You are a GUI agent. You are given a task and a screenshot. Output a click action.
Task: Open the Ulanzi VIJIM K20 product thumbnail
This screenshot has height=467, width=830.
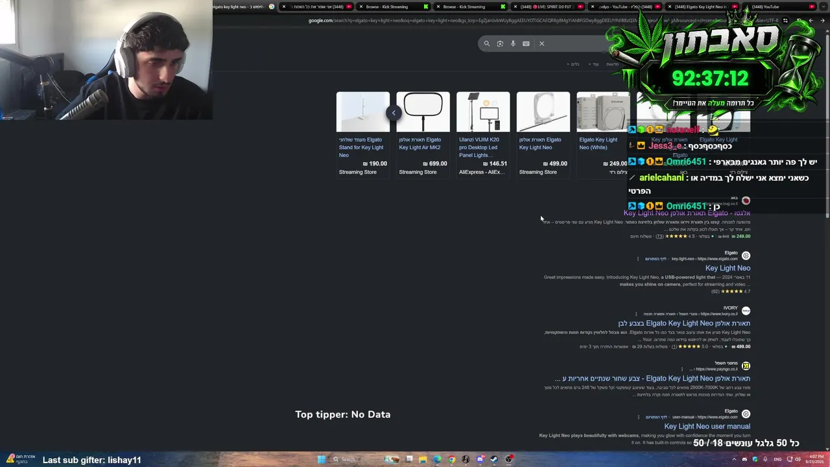point(483,112)
